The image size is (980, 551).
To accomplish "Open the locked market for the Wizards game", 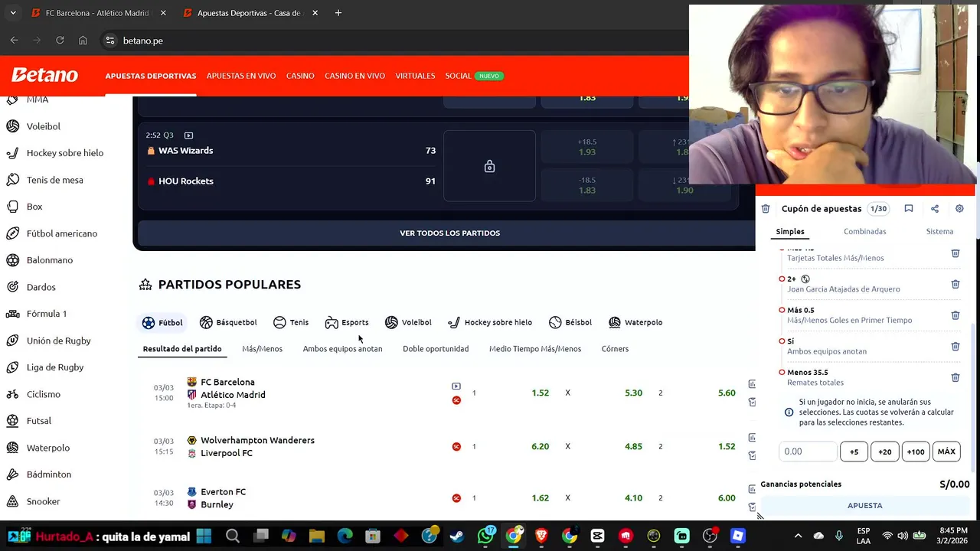I will point(489,166).
